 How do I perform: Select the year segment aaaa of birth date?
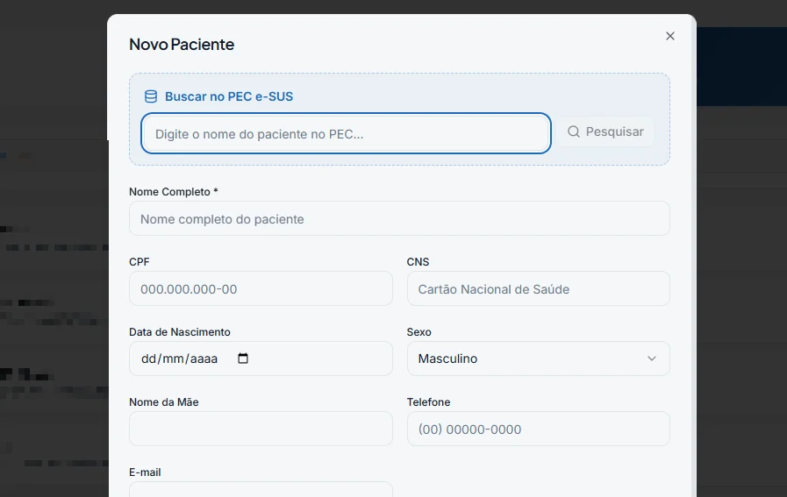point(204,359)
